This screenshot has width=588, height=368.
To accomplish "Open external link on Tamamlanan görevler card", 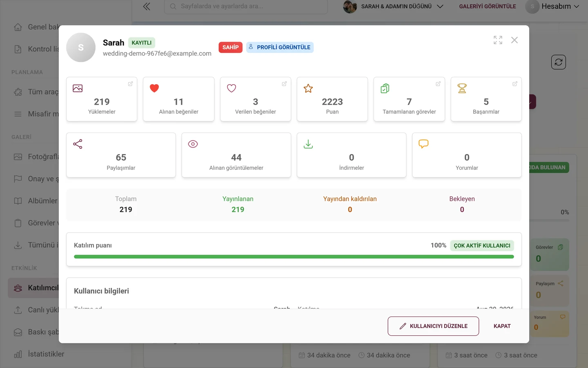I will [x=438, y=84].
